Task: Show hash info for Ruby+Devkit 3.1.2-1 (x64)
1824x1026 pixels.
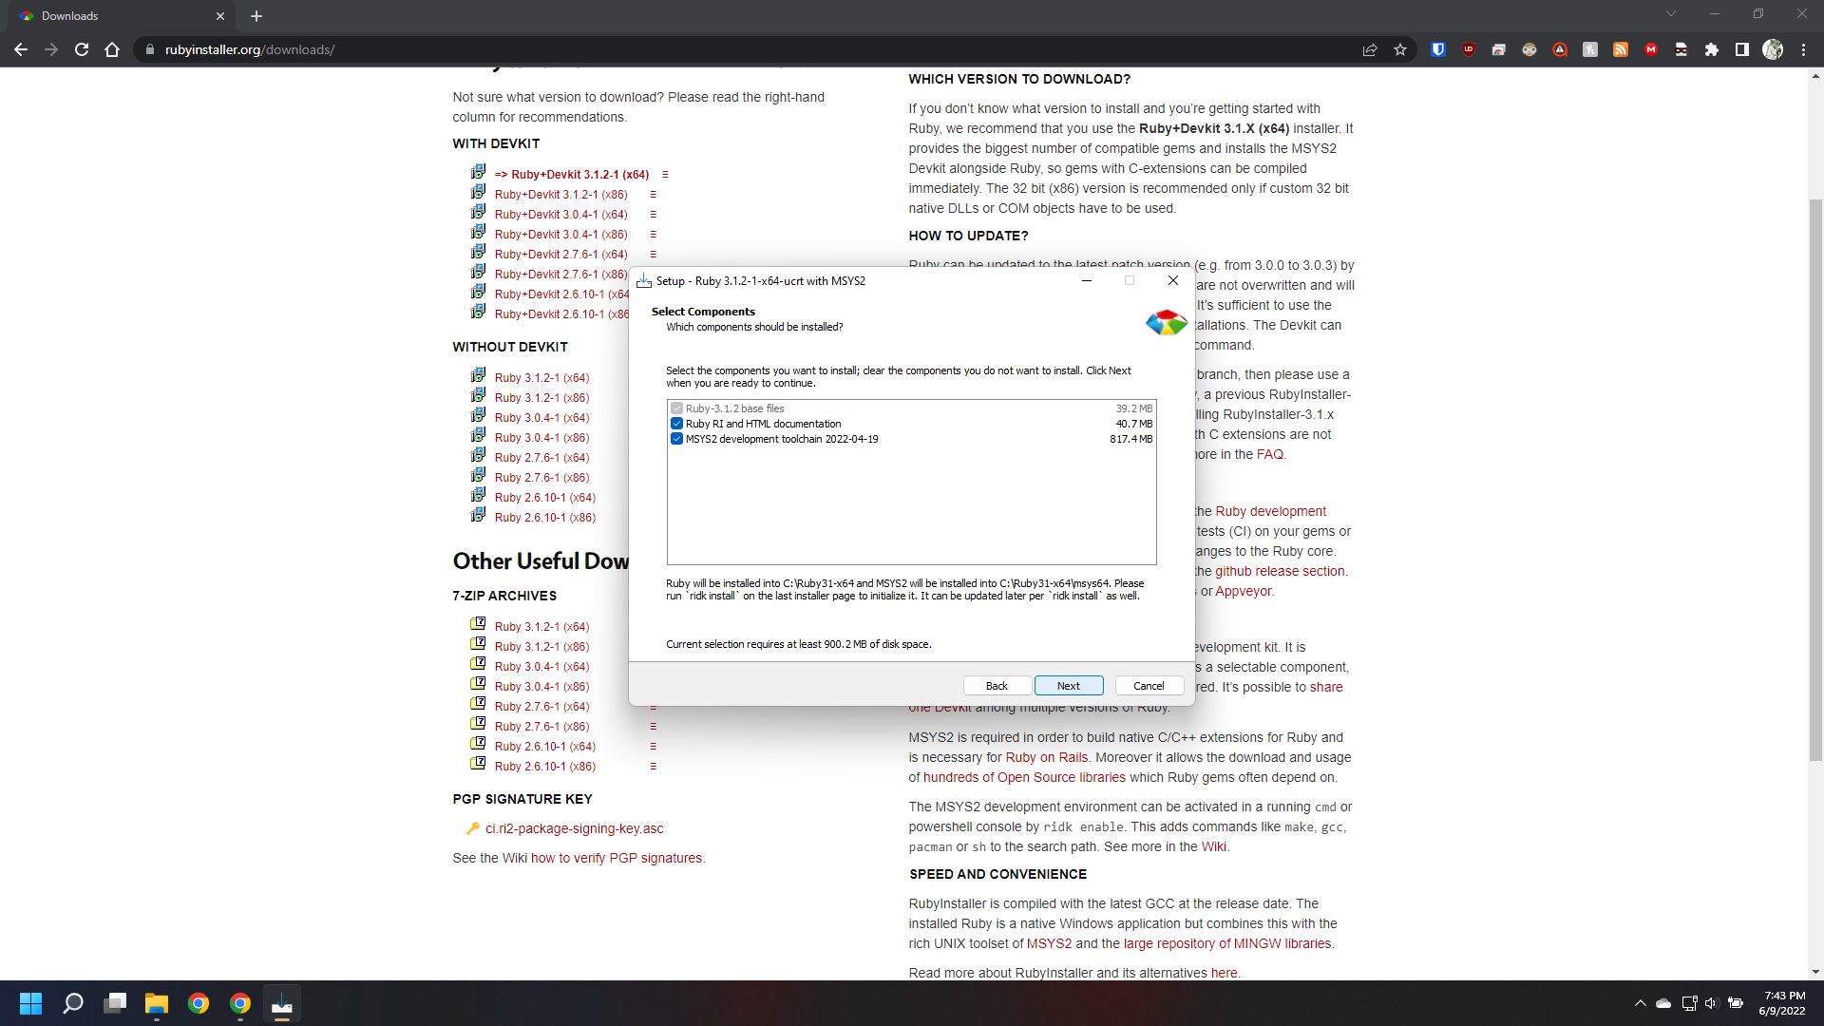Action: (x=665, y=175)
